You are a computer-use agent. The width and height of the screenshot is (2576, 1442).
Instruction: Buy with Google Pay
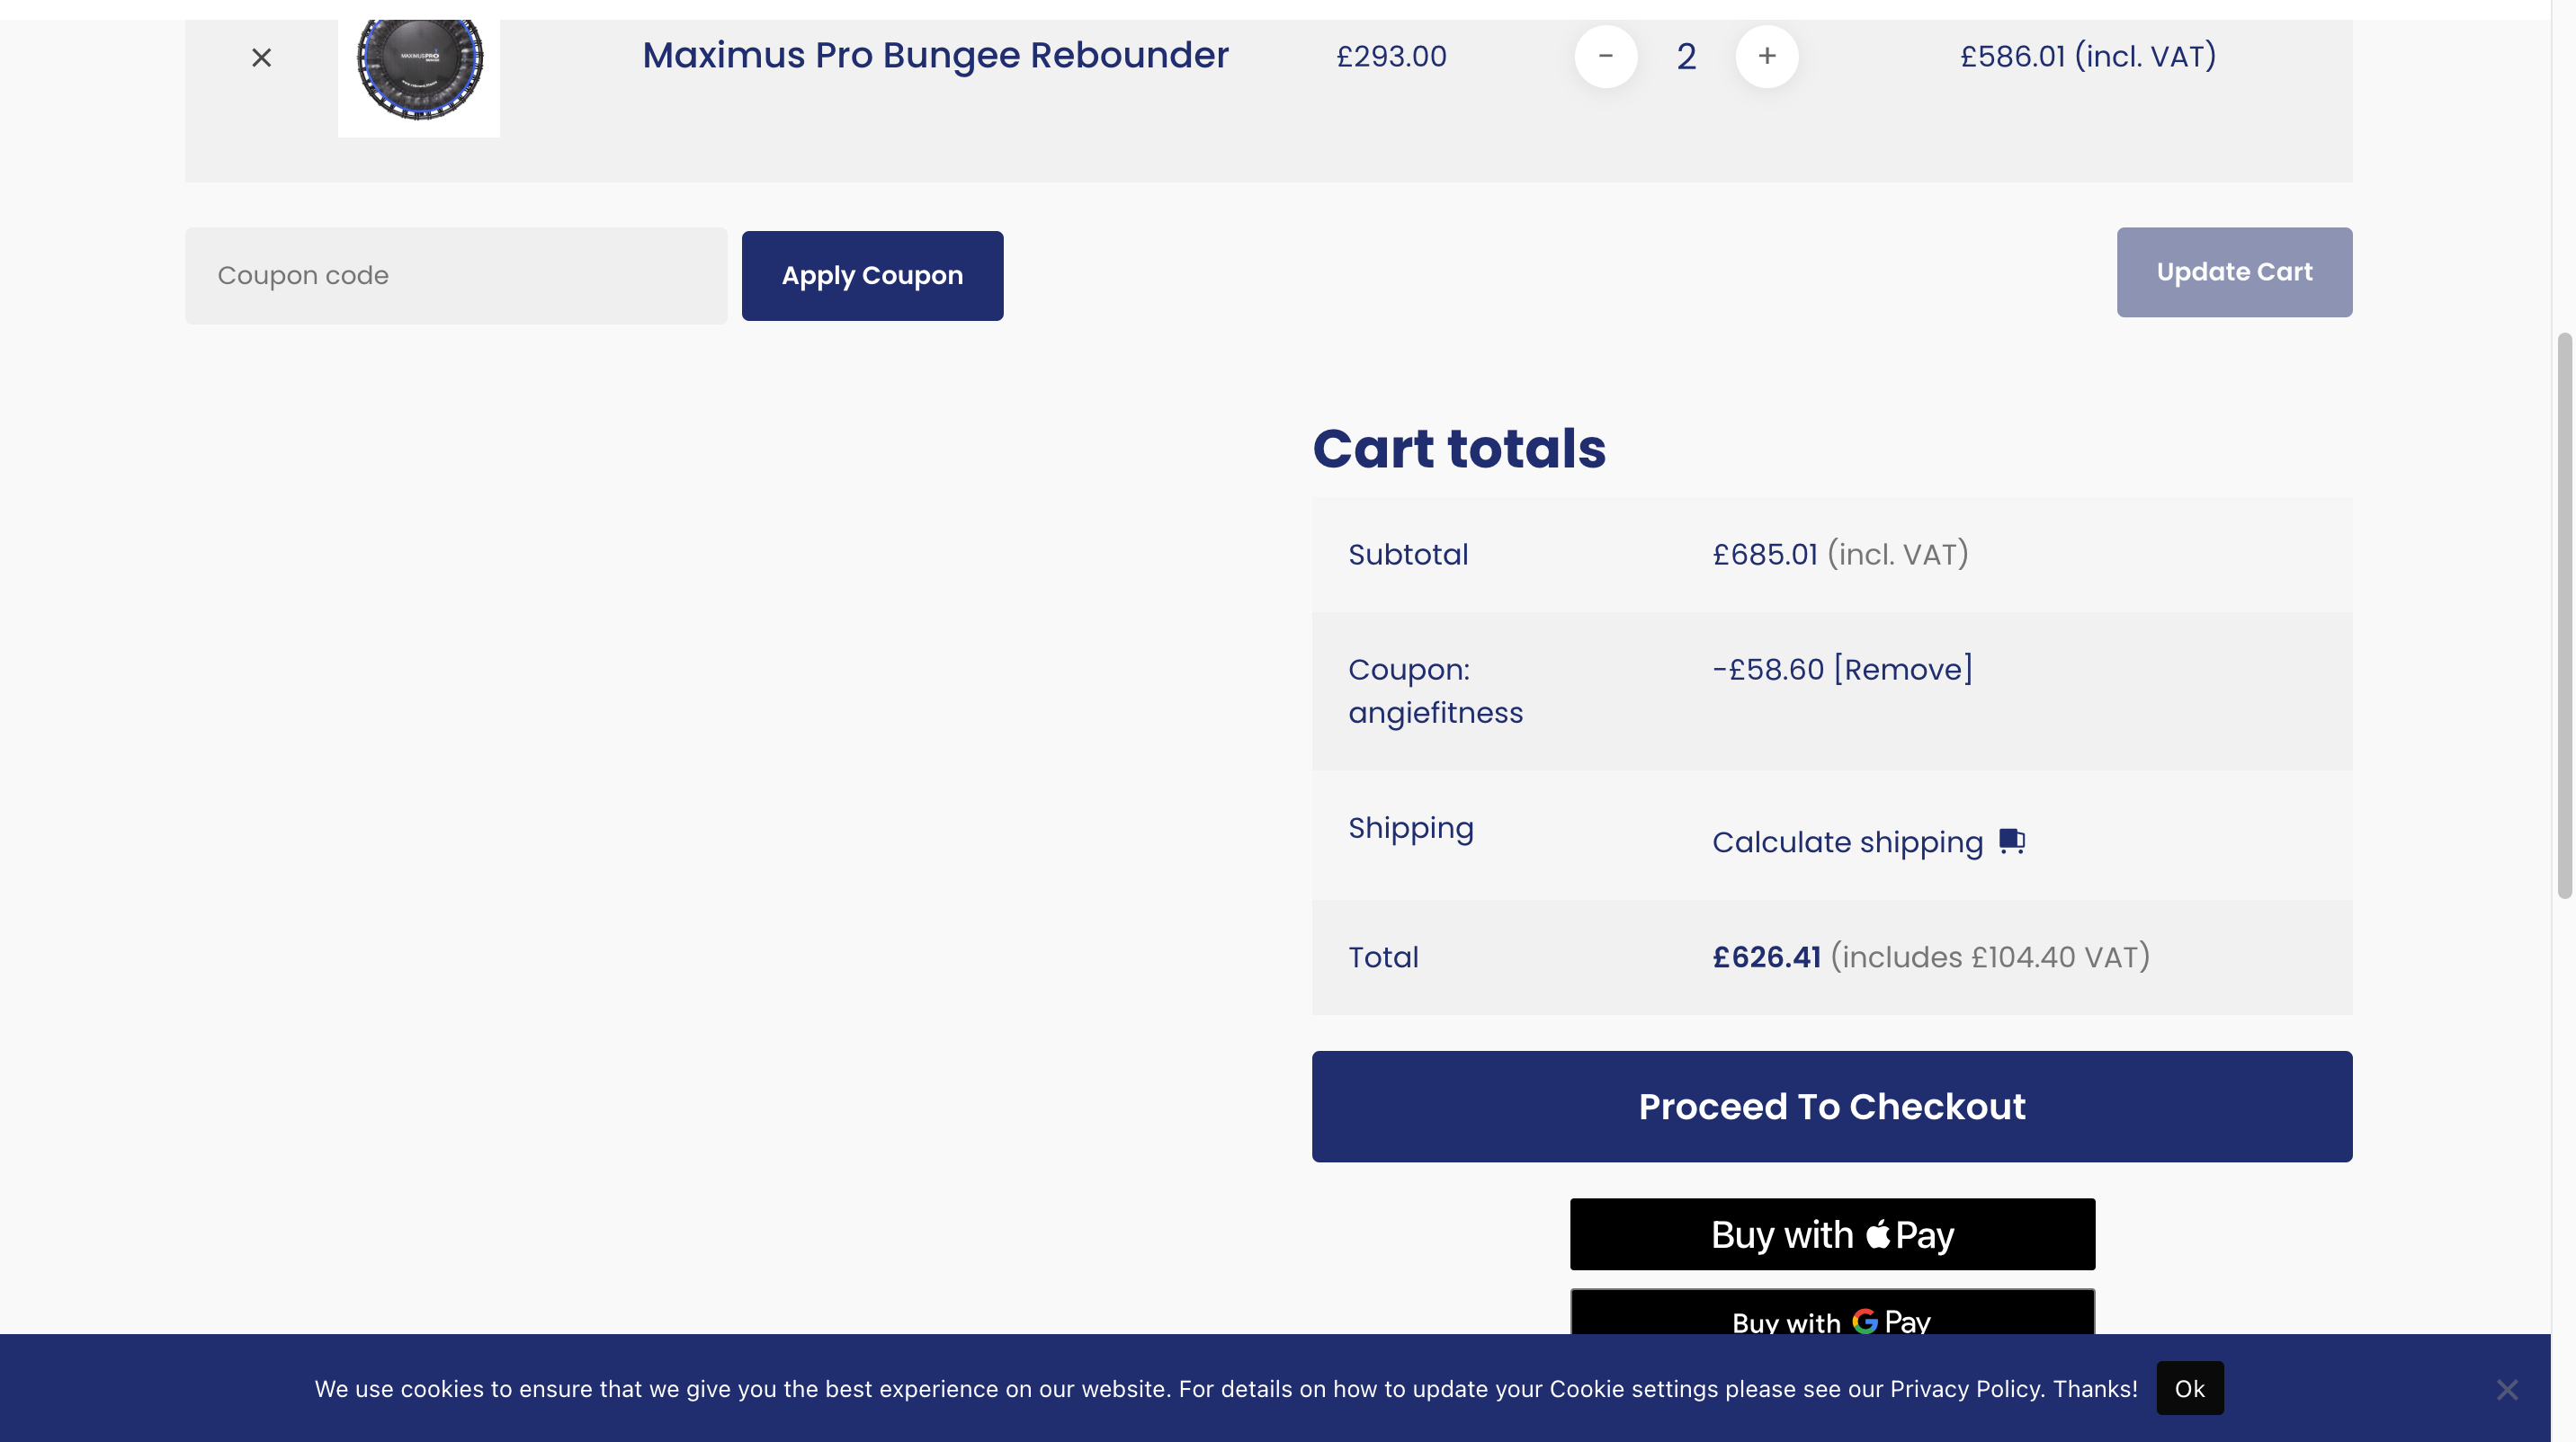click(1831, 1314)
